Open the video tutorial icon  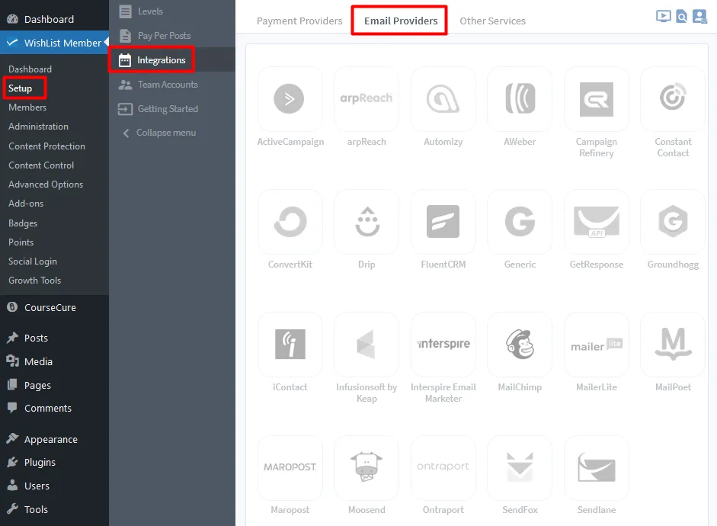tap(663, 17)
